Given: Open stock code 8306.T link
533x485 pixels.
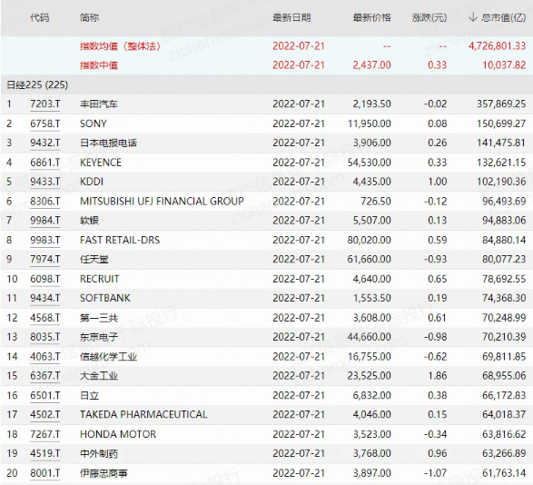Looking at the screenshot, I should (44, 201).
